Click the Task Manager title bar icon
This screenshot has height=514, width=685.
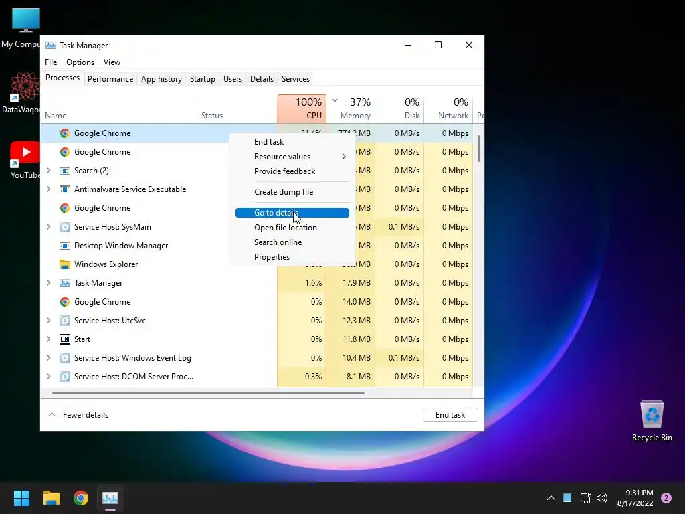coord(51,45)
